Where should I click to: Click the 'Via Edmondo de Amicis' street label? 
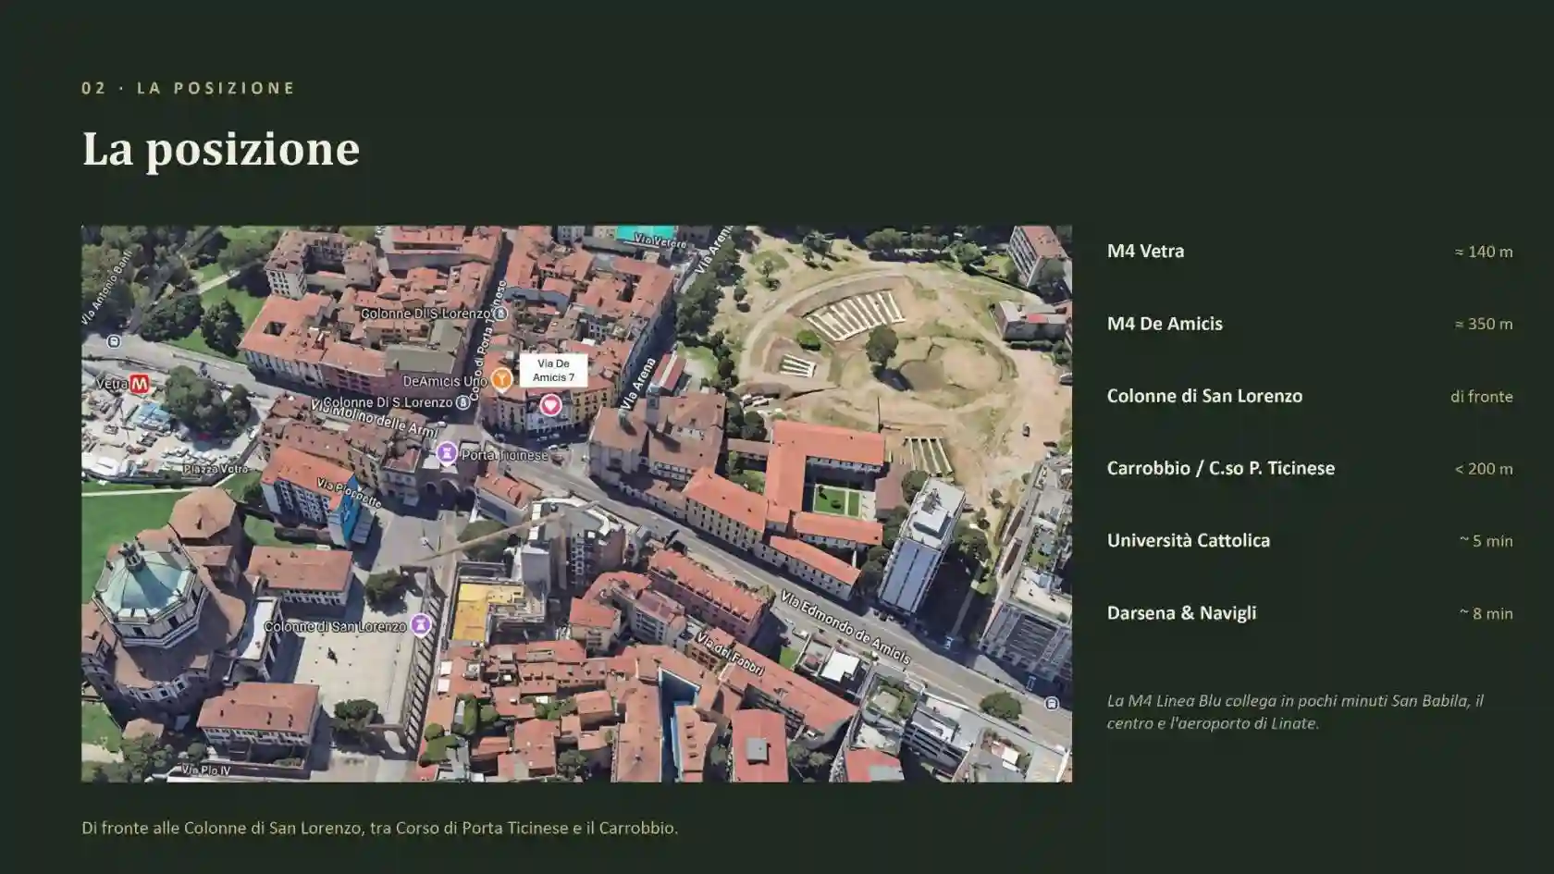(845, 628)
